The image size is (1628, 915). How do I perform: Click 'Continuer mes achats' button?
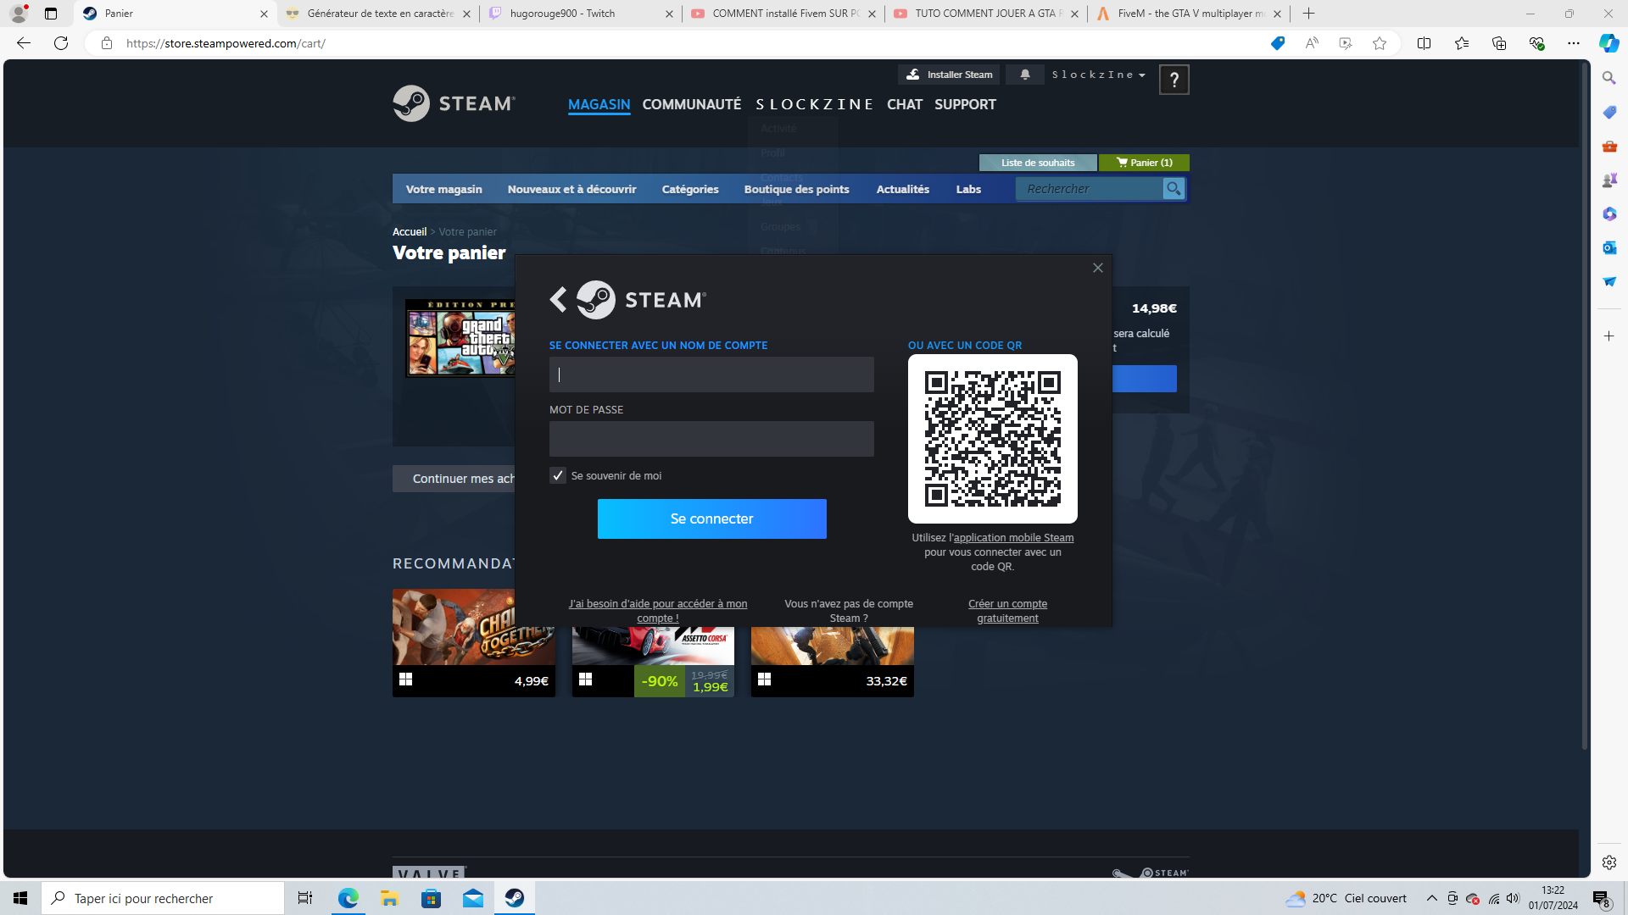[x=454, y=479]
